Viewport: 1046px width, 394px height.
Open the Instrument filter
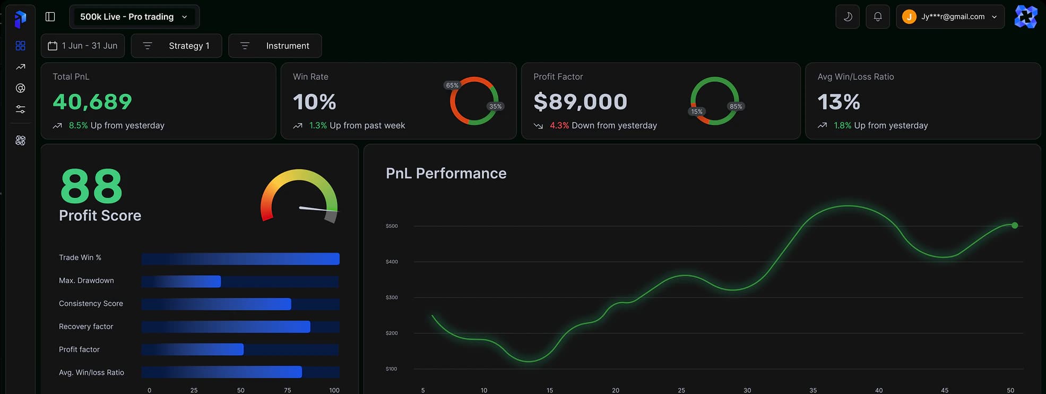click(x=274, y=46)
